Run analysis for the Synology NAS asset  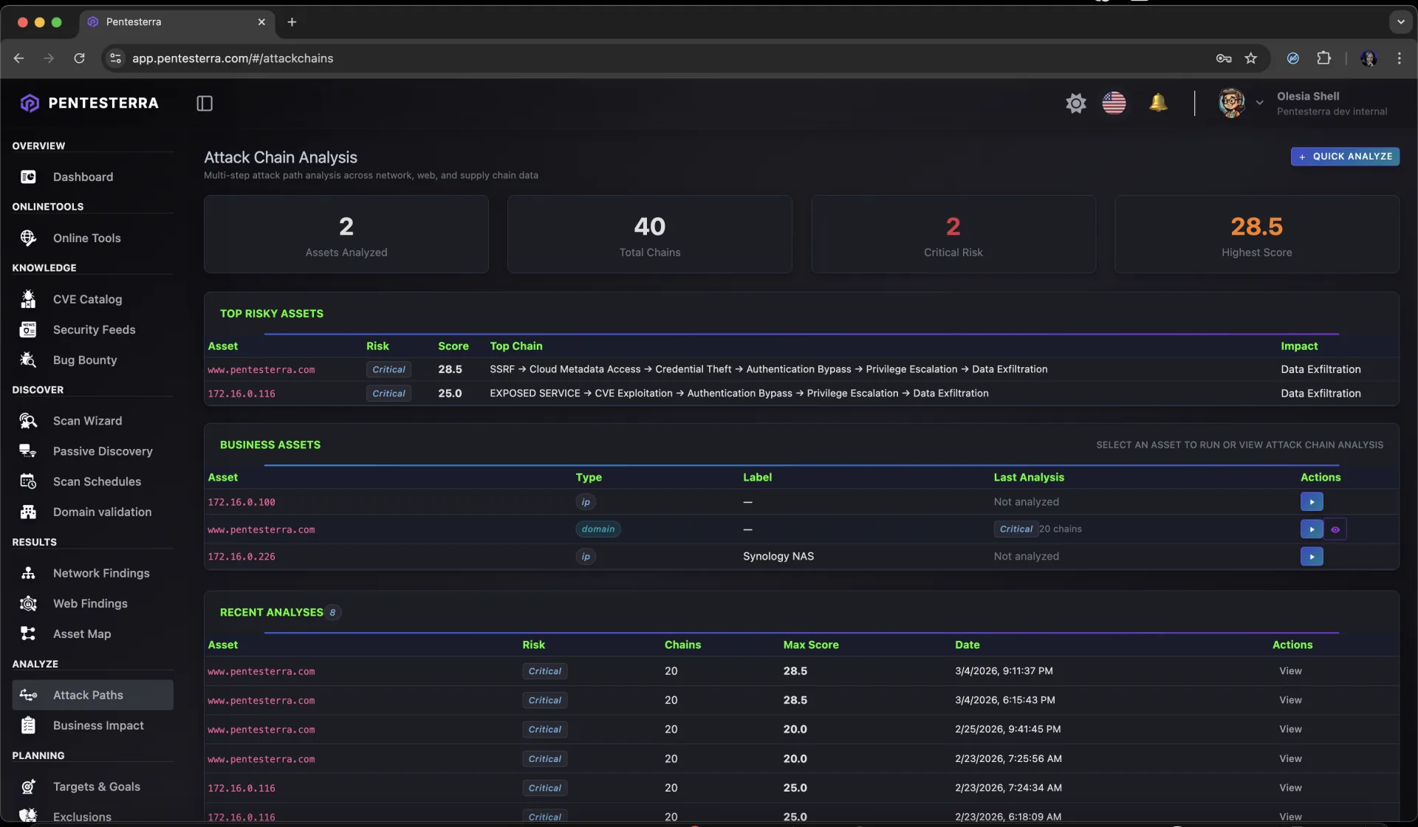[1311, 557]
